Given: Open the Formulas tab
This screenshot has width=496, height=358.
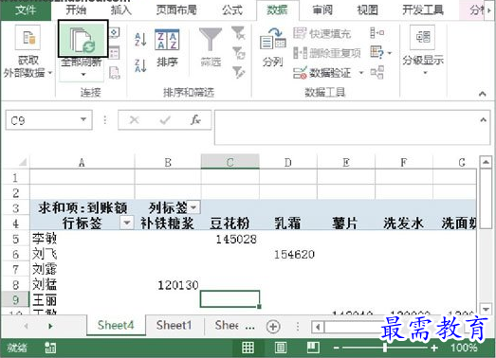Looking at the screenshot, I should pos(231,9).
